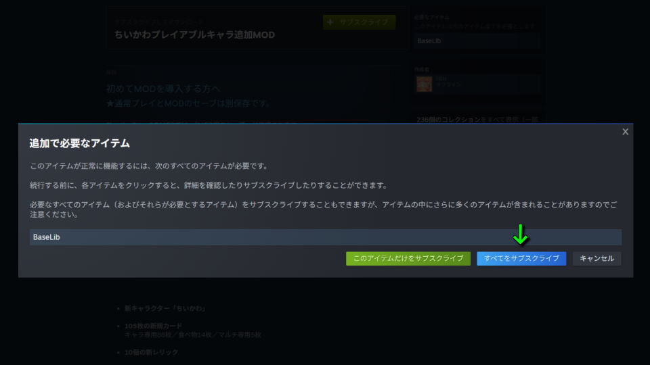Close the dialog with the X icon
Screen dimensions: 650x365
coord(625,132)
